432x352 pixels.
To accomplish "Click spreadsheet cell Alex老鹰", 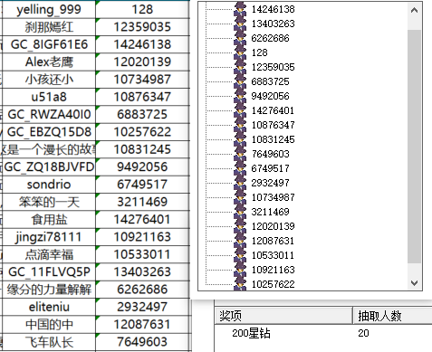I will coord(49,62).
